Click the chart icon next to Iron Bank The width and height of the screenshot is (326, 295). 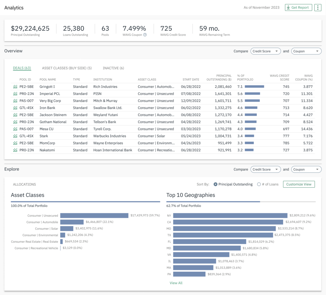pos(15,108)
